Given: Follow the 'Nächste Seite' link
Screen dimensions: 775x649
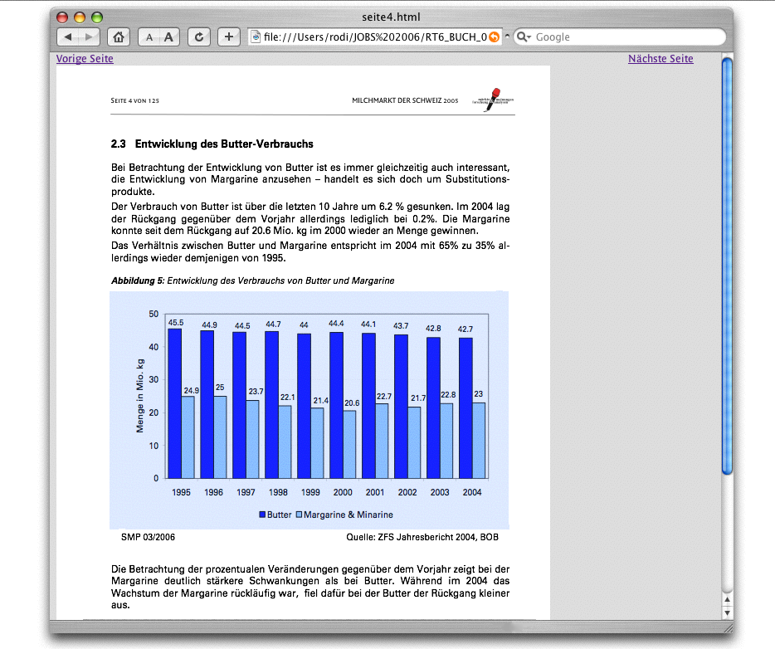Looking at the screenshot, I should click(x=660, y=59).
